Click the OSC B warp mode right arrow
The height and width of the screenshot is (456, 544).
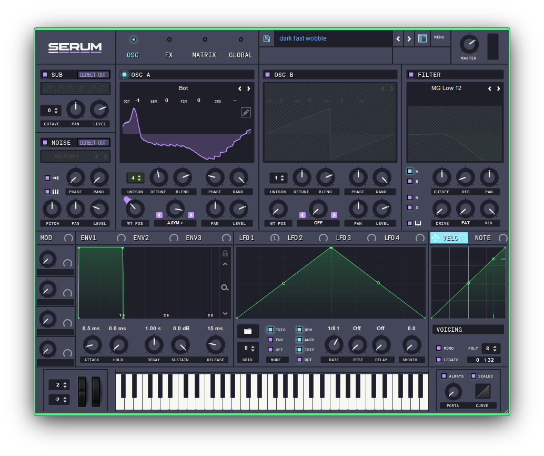tap(334, 215)
